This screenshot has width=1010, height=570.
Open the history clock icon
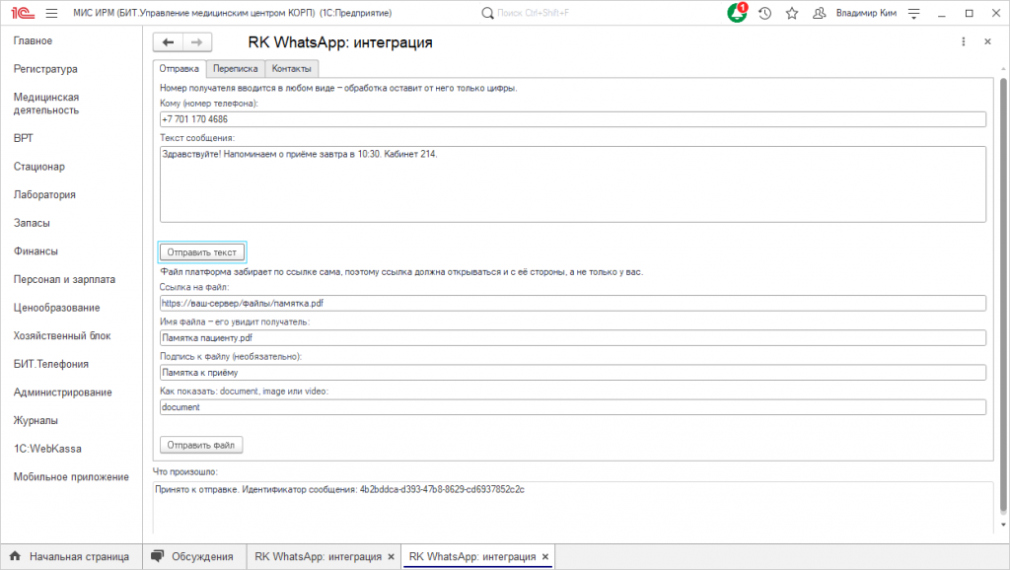pos(764,13)
